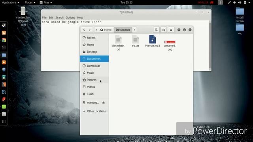
Task: Show all applications grid
Action: point(4,121)
